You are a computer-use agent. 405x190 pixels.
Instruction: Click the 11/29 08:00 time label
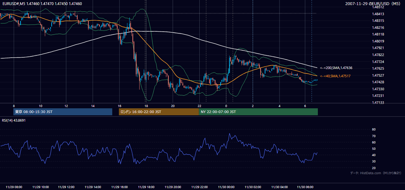[14, 187]
